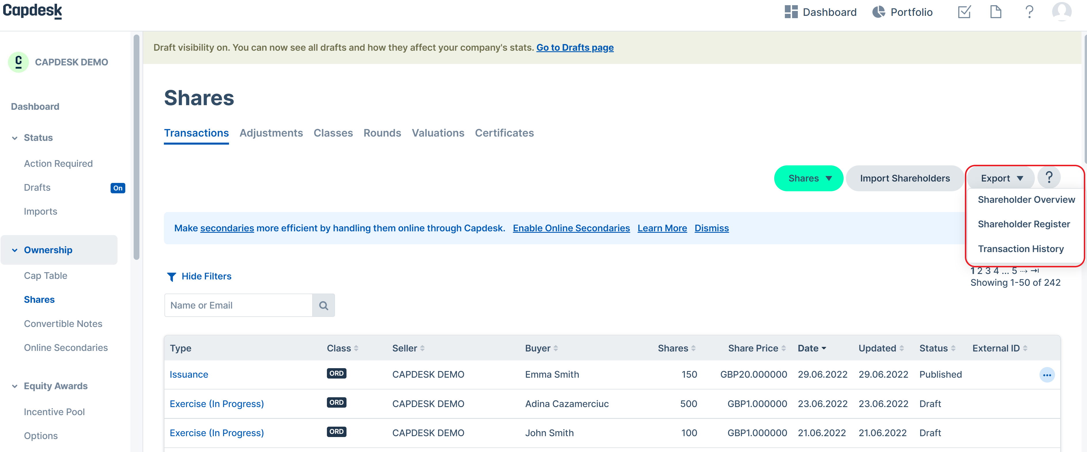
Task: Open Exercise (In Progress) for Adina Cazamerciuc
Action: [x=217, y=404]
